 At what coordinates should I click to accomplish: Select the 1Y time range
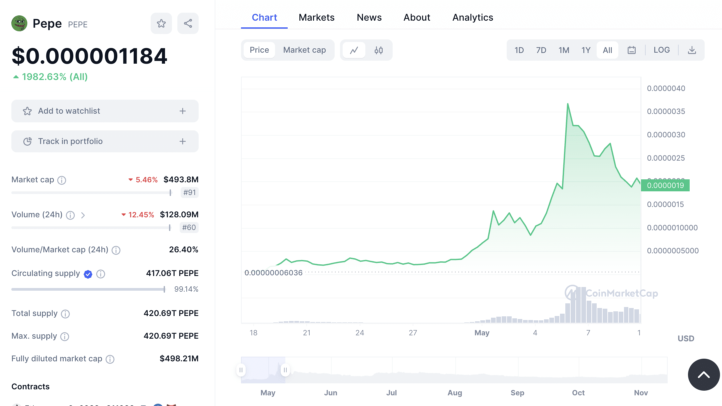[586, 50]
